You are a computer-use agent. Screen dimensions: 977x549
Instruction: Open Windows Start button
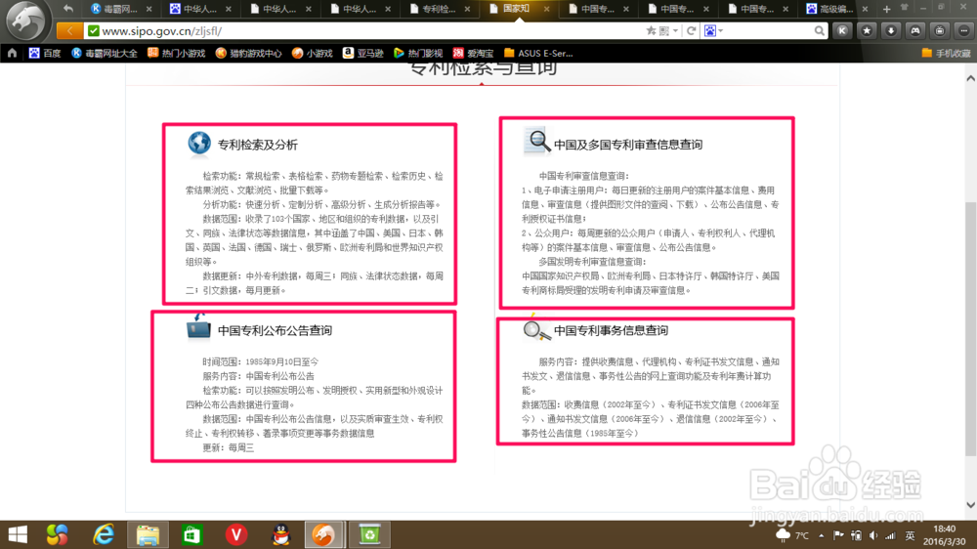pyautogui.click(x=18, y=534)
